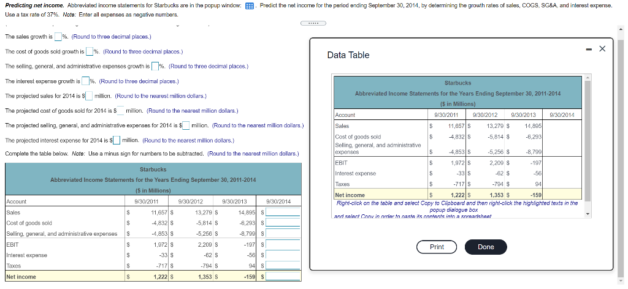This screenshot has height=289, width=628.
Task: Click the projected 2014 interest expense input
Action: point(116,141)
